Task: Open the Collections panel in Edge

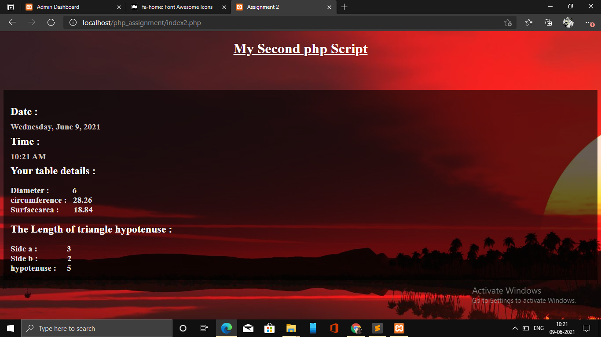Action: tap(548, 22)
